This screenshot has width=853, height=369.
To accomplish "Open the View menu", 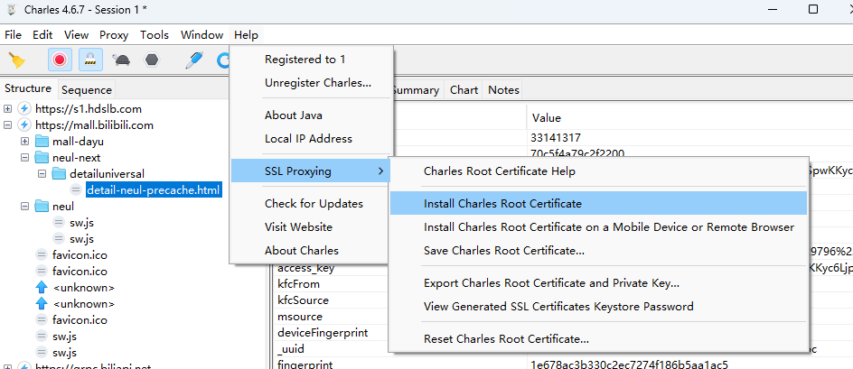I will (x=76, y=35).
